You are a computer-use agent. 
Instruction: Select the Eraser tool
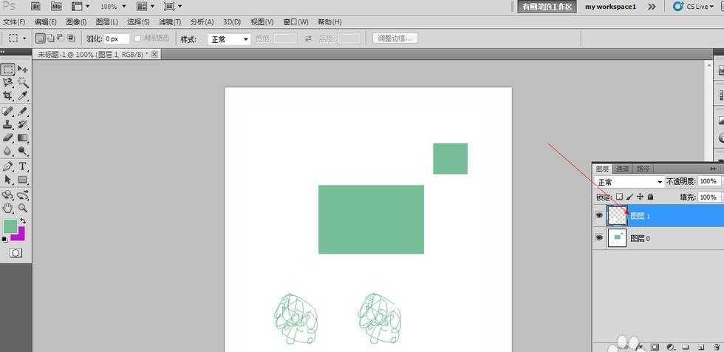pyautogui.click(x=7, y=138)
